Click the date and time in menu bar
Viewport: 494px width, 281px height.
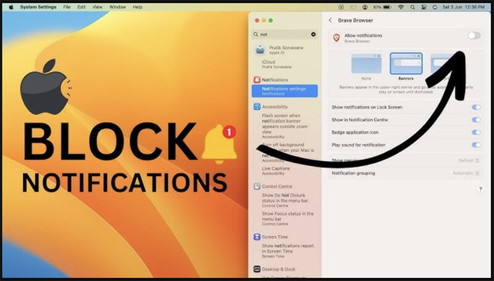pyautogui.click(x=464, y=7)
